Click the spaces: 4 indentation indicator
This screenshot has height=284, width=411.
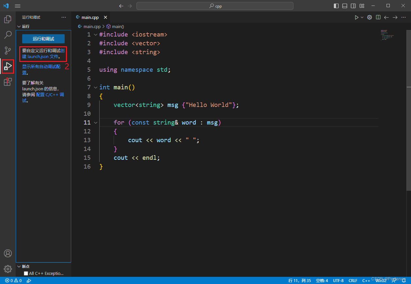pyautogui.click(x=322, y=280)
